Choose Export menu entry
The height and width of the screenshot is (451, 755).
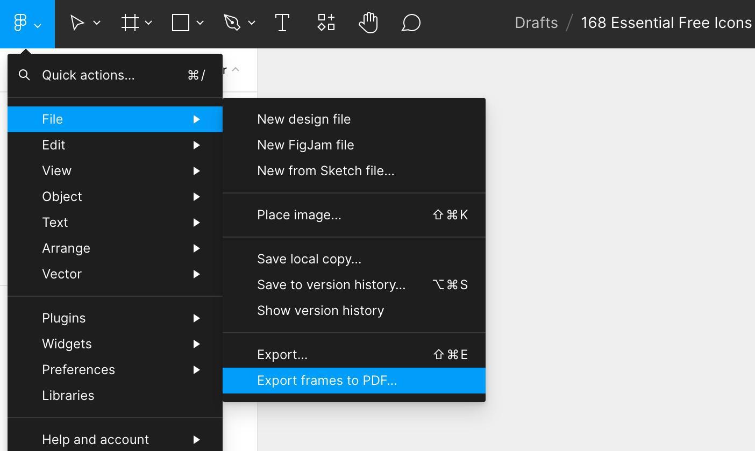[354, 355]
